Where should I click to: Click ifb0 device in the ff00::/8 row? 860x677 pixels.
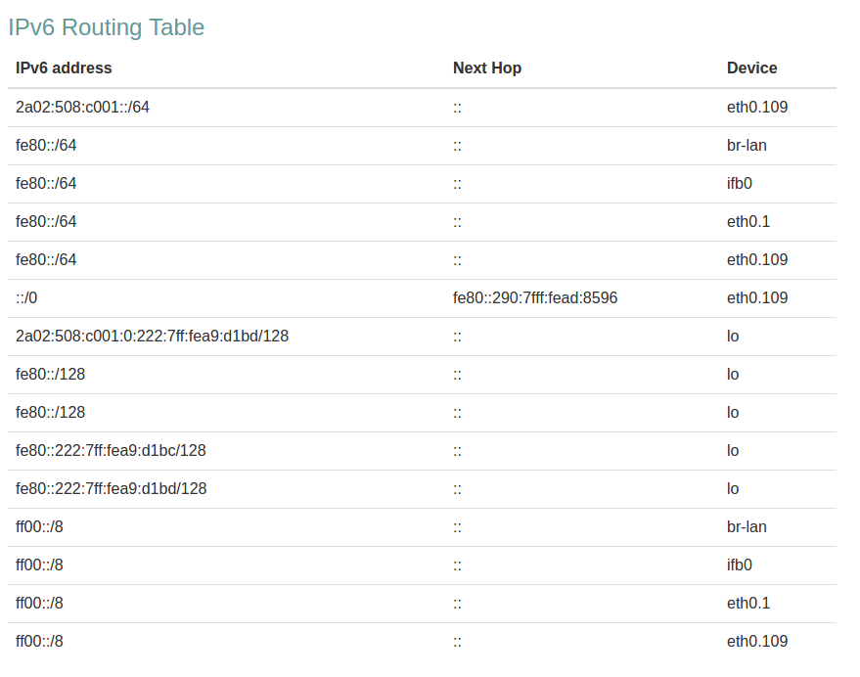click(x=739, y=564)
